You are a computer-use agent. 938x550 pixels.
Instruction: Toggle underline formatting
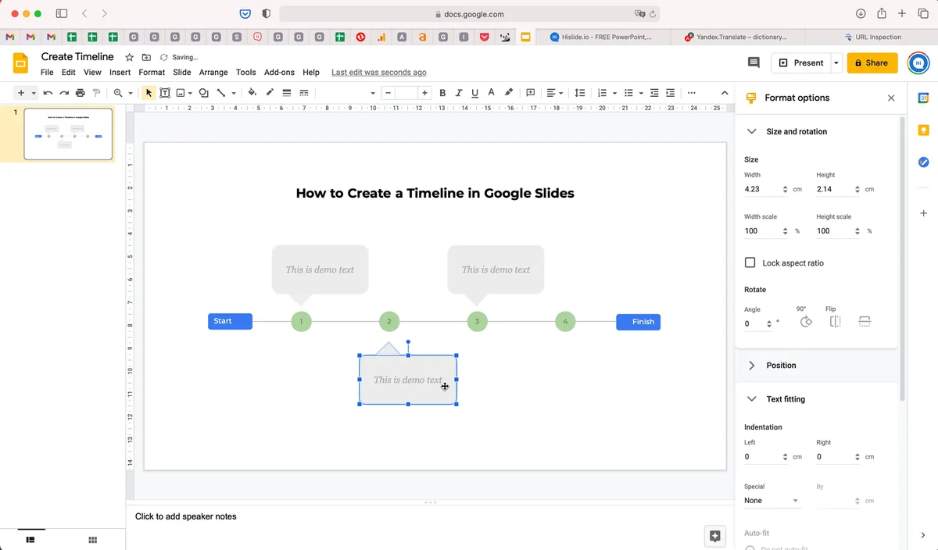tap(474, 93)
